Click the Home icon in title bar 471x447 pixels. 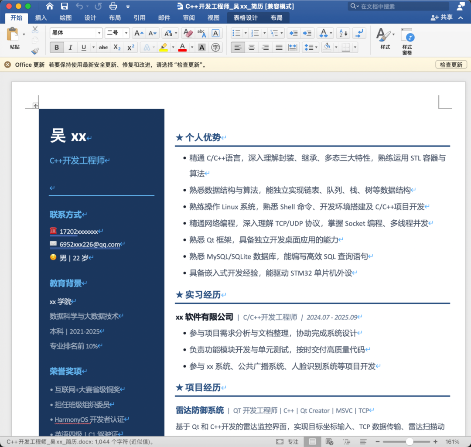(50, 6)
